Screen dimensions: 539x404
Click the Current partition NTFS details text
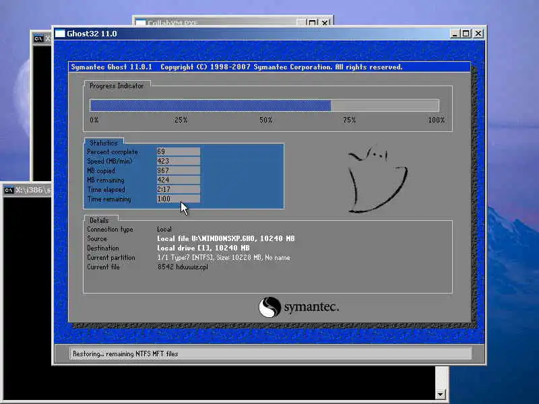(x=224, y=257)
